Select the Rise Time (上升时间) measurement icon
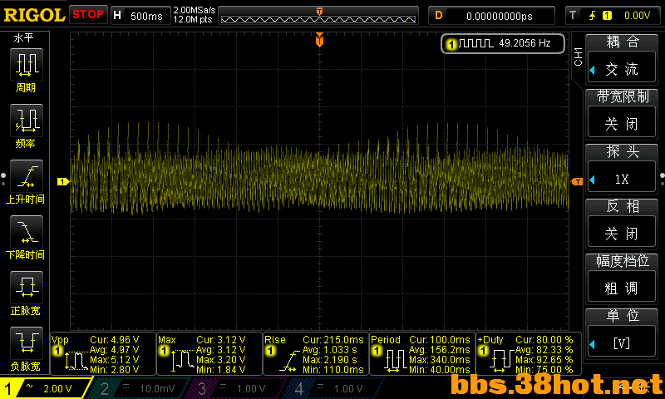665x399 pixels. 27,176
